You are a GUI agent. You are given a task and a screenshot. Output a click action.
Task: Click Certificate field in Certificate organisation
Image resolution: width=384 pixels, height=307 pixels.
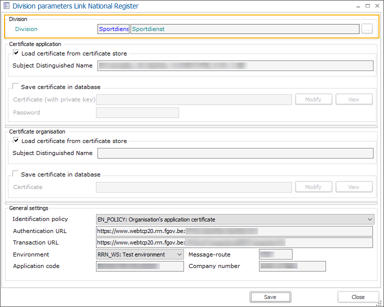[194, 187]
